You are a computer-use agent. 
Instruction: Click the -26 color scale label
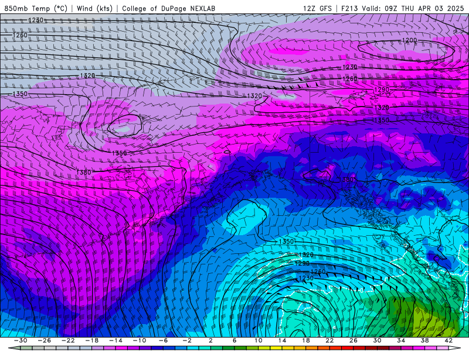(45, 340)
